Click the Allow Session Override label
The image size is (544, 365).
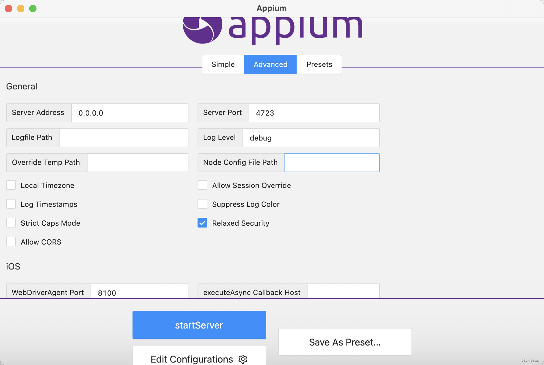coord(252,186)
